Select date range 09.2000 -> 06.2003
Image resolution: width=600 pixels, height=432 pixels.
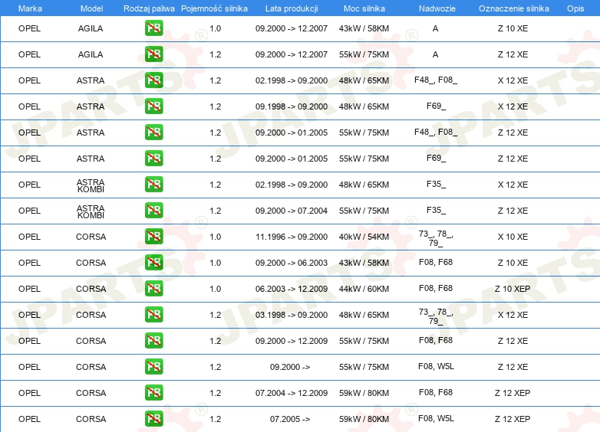(292, 263)
